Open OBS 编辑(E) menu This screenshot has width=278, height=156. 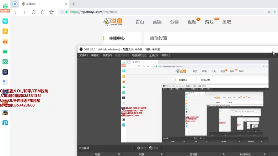[x=95, y=55]
